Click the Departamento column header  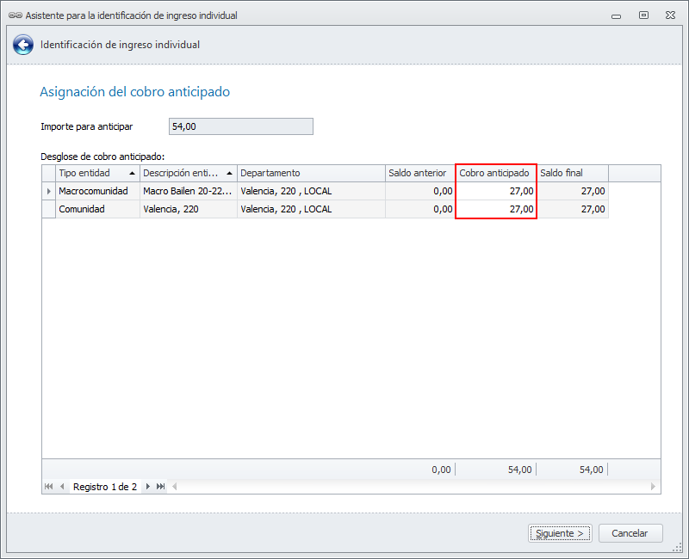point(311,173)
